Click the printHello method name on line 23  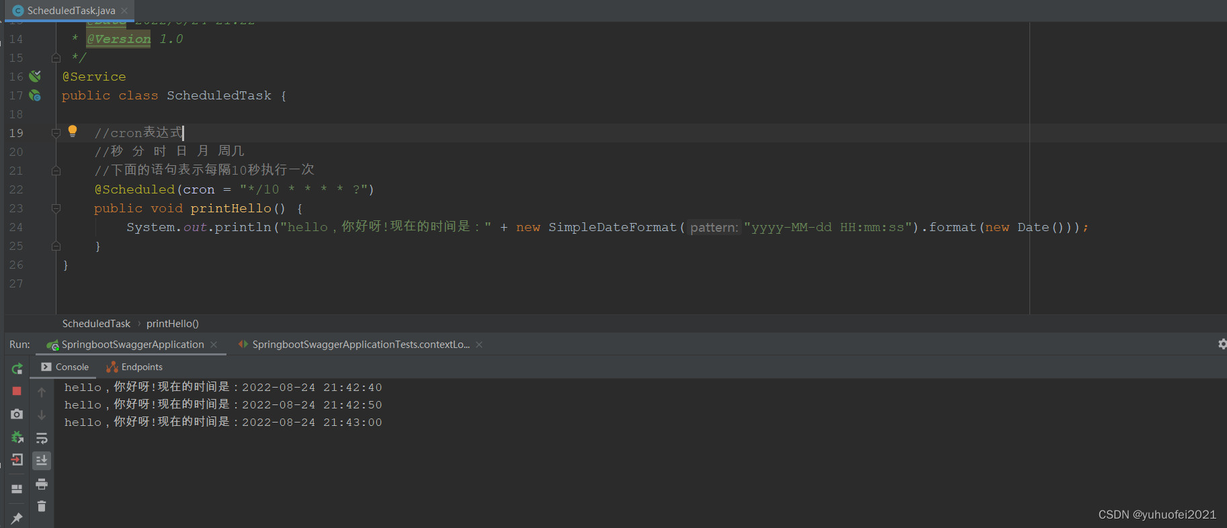230,208
